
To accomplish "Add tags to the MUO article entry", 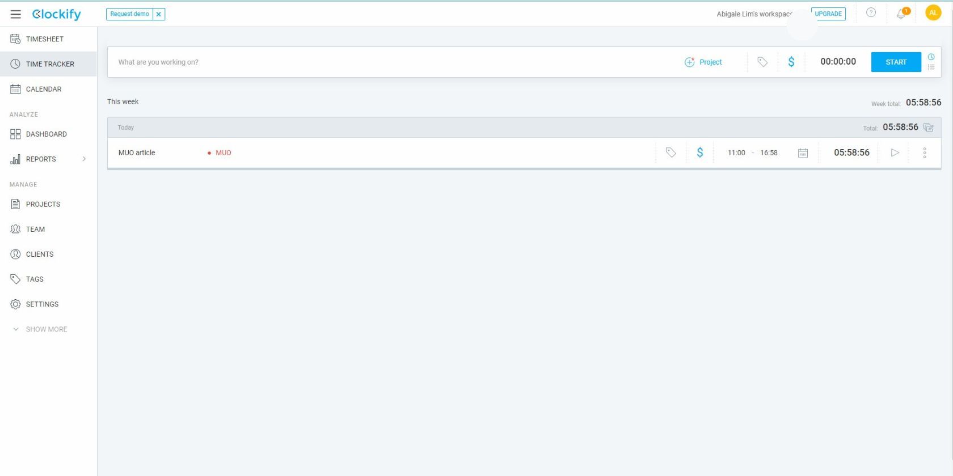I will point(671,152).
